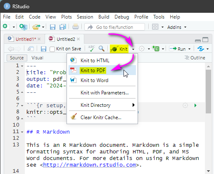This screenshot has height=174, width=214.
Task: Select the Untitled2 tab
Action: 66,39
